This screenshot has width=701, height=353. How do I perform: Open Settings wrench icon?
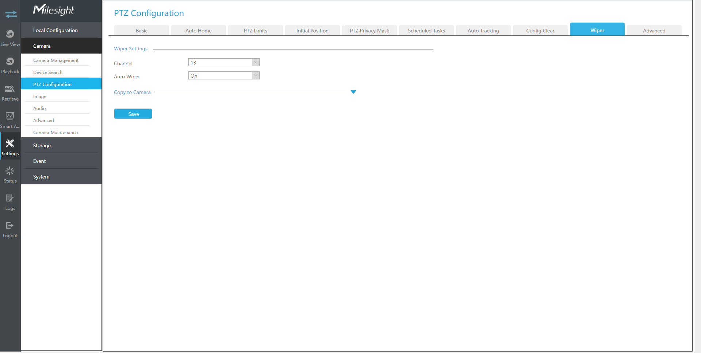pos(10,143)
